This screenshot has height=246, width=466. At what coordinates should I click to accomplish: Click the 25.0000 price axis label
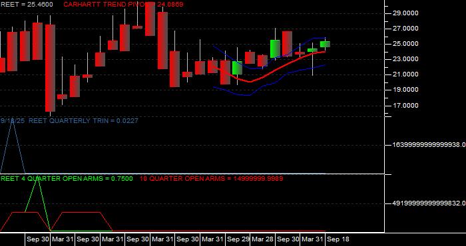tap(405, 44)
